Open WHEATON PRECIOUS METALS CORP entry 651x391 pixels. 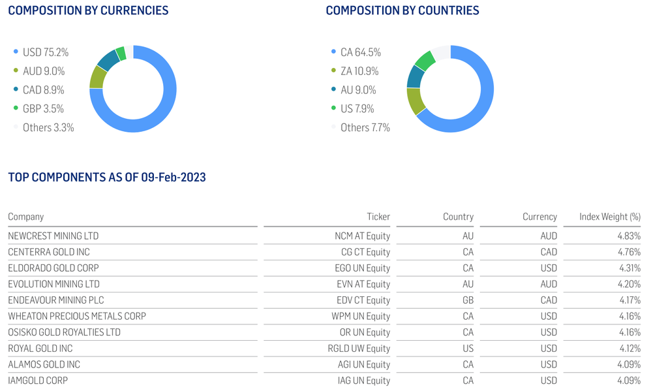tap(77, 316)
